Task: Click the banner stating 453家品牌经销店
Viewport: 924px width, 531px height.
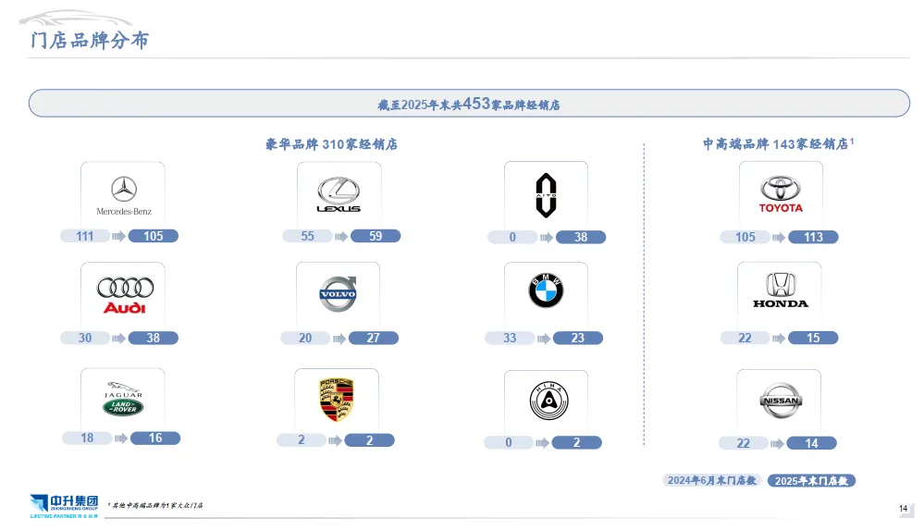Action: [x=469, y=104]
